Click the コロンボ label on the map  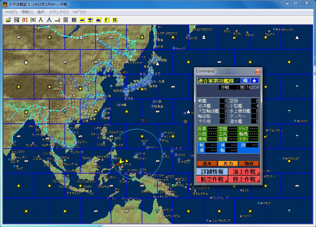tap(15, 161)
